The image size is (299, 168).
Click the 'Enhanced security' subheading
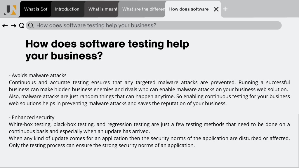coord(32,117)
